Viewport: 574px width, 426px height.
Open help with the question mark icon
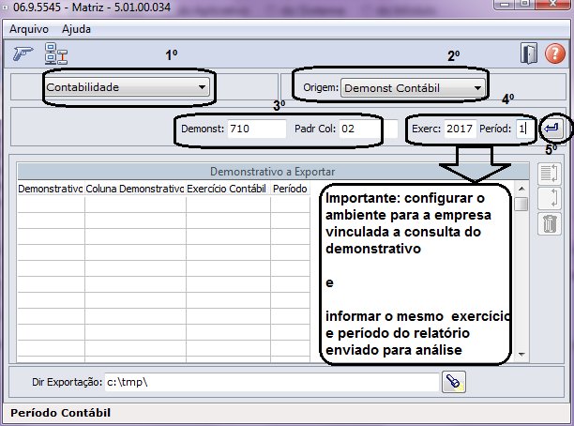[x=555, y=53]
